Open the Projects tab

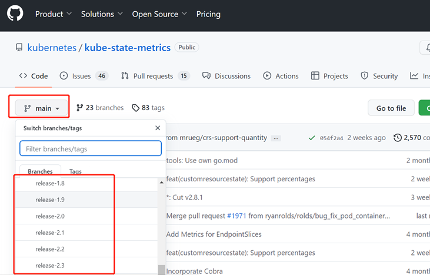329,76
